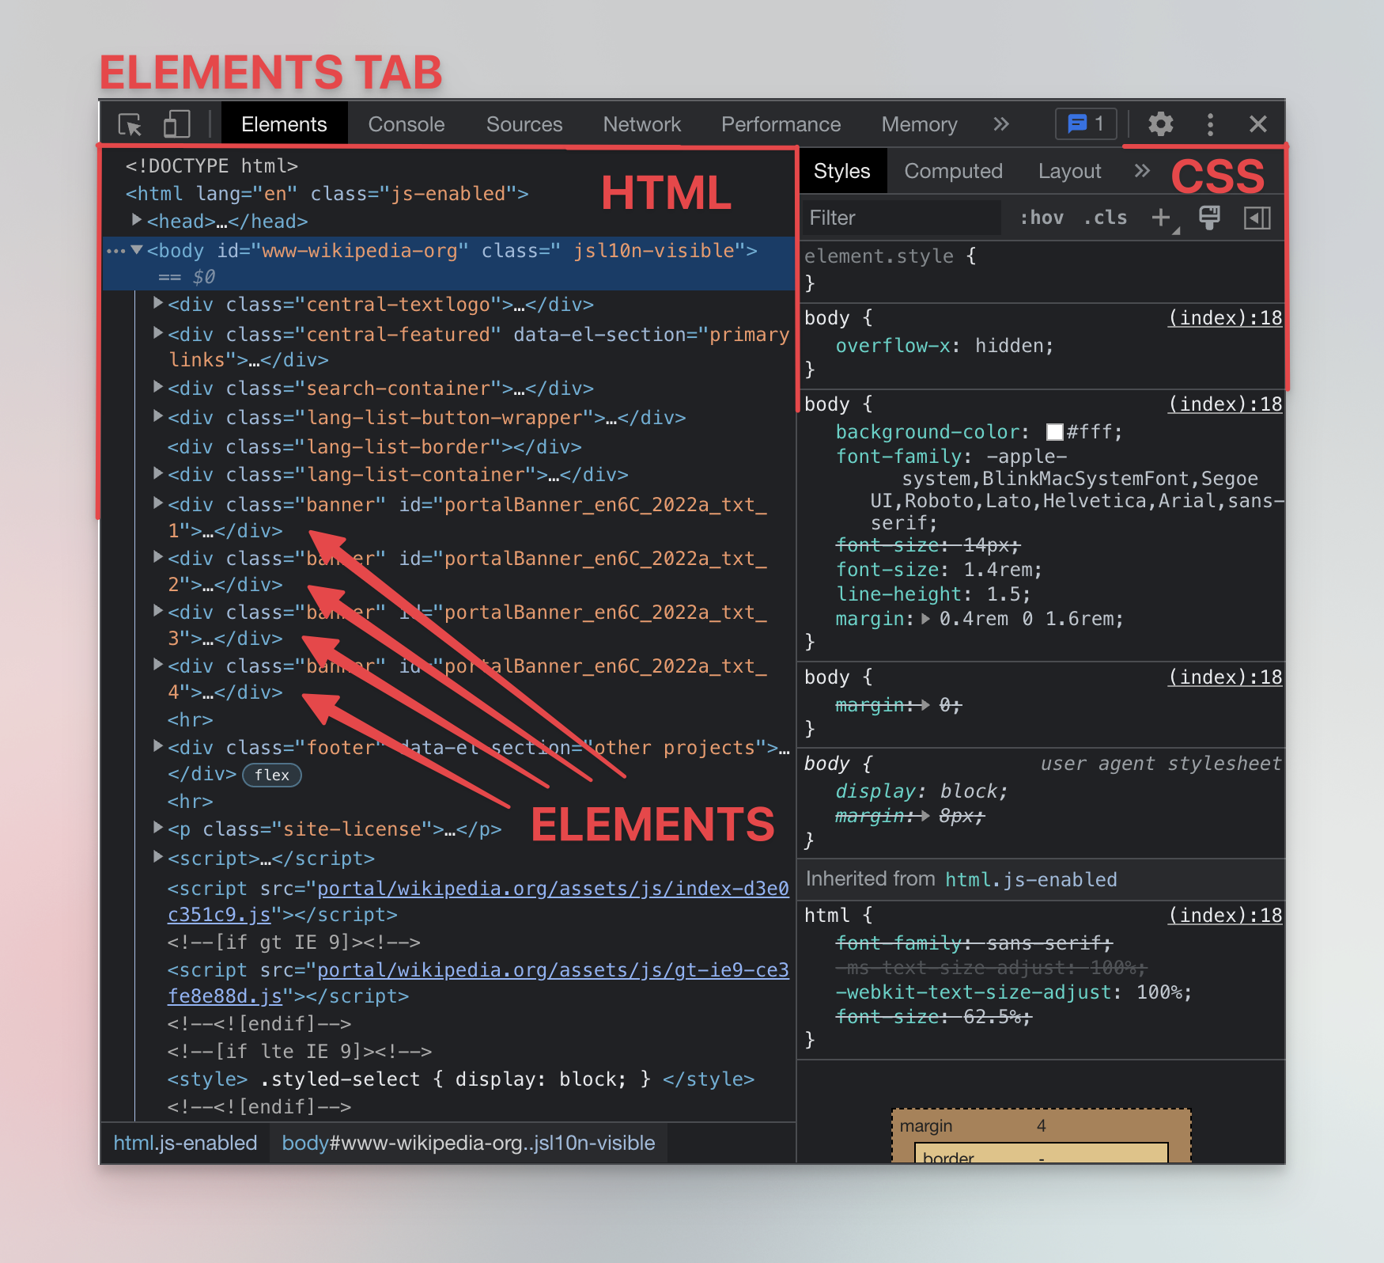Screen dimensions: 1384x1263
Task: Open the (index):18 stylesheet link
Action: coord(1224,317)
